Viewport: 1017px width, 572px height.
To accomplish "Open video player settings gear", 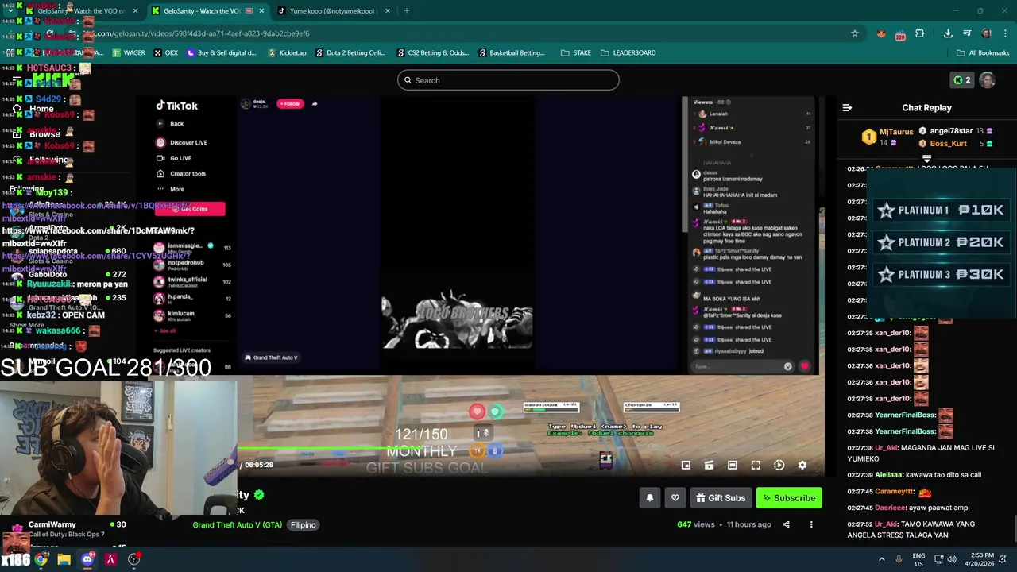I will tap(802, 466).
